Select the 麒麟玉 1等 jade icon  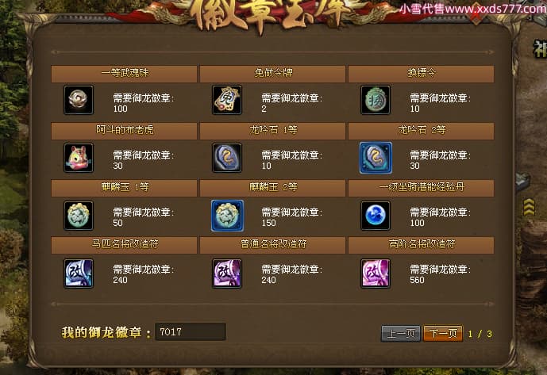[x=79, y=216]
